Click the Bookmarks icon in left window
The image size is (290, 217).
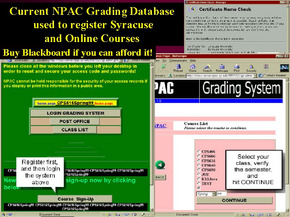[x=9, y=60]
